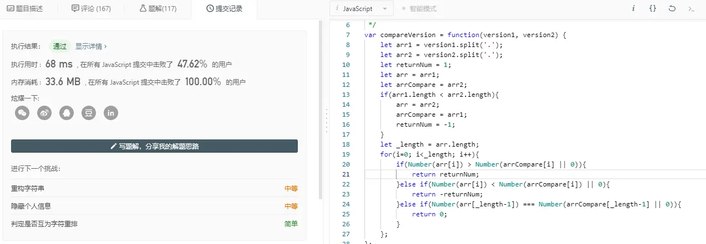Click the 通过 result badge
This screenshot has width=706, height=244.
[60, 46]
